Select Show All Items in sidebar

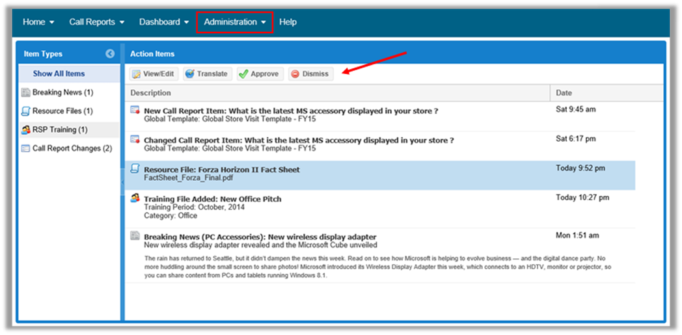click(59, 74)
